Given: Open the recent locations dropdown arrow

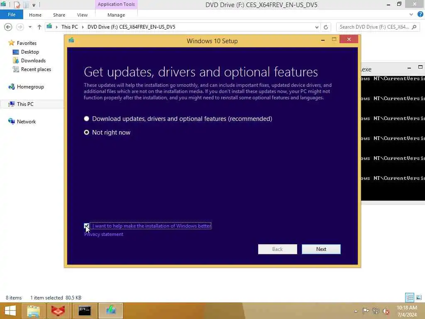Looking at the screenshot, I should (30, 27).
